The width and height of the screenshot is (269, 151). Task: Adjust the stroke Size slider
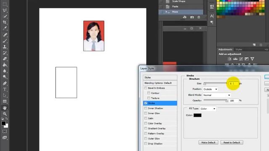[x=205, y=84]
